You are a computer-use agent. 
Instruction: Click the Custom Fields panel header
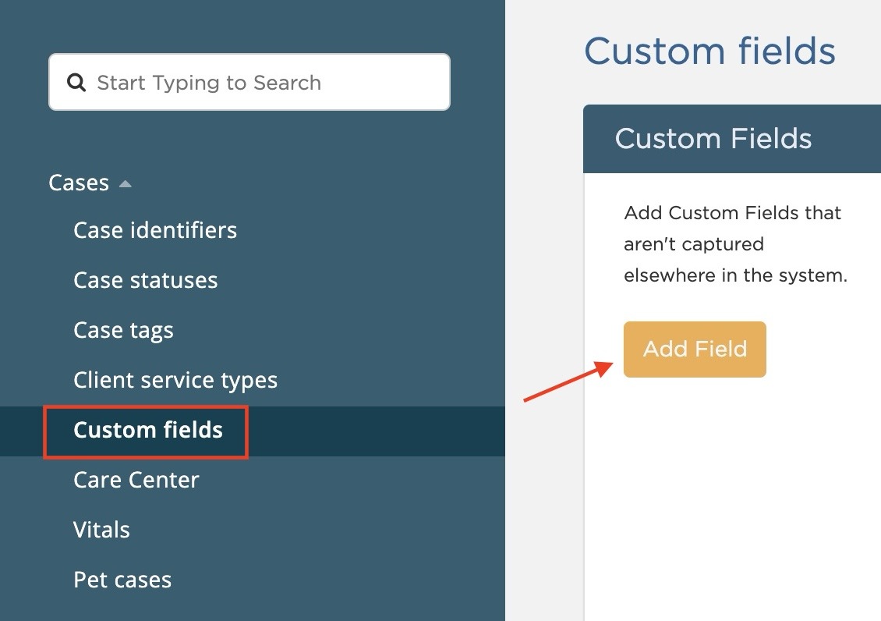(x=713, y=138)
